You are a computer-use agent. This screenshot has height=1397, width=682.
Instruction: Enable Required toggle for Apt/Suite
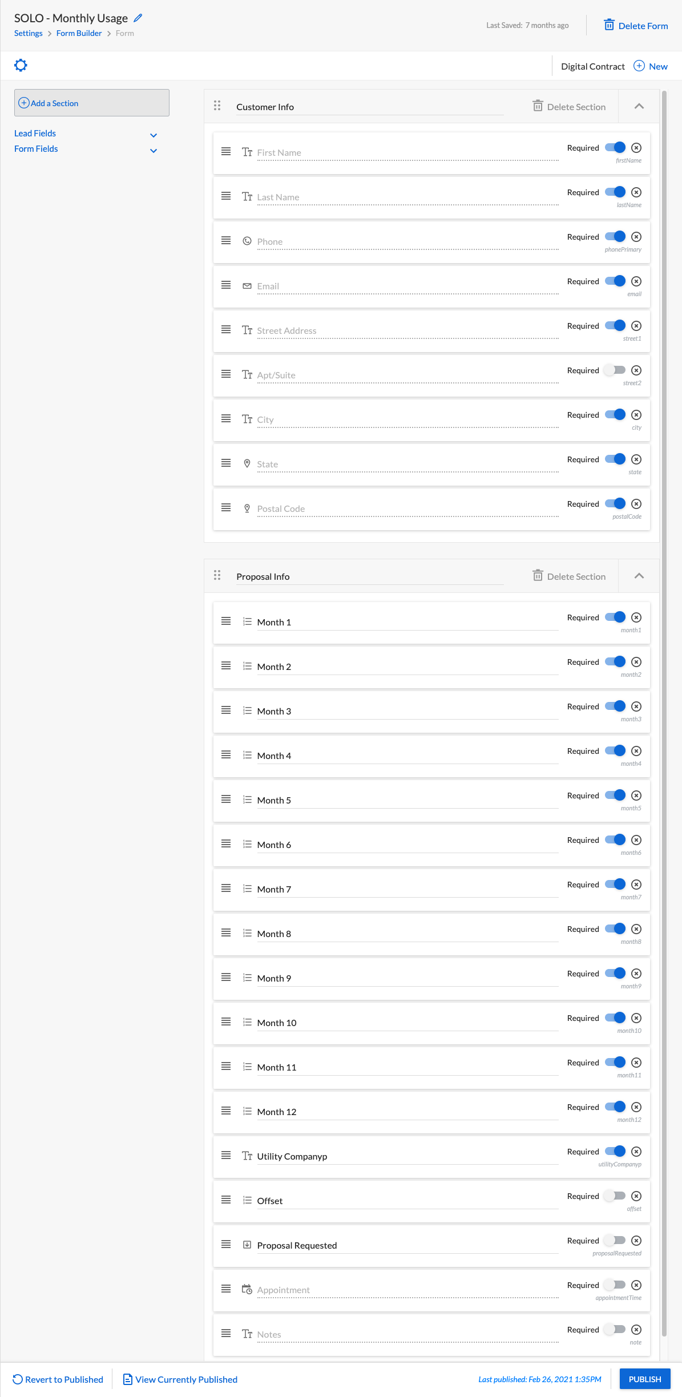(615, 370)
